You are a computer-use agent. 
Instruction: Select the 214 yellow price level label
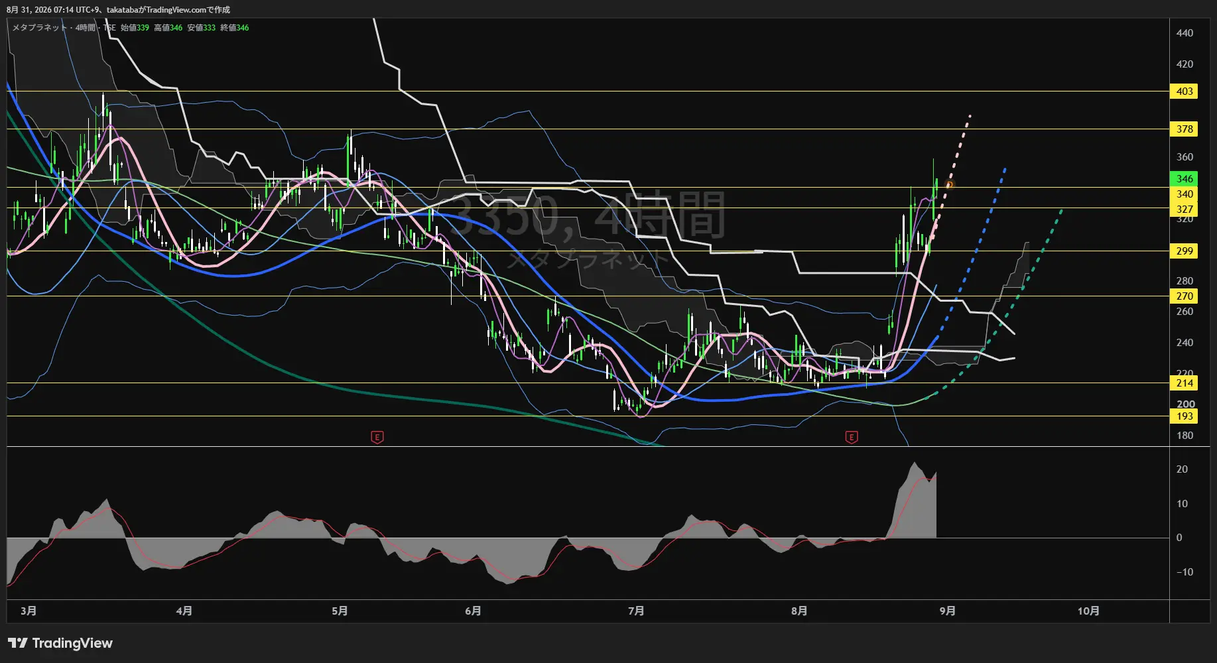point(1185,383)
